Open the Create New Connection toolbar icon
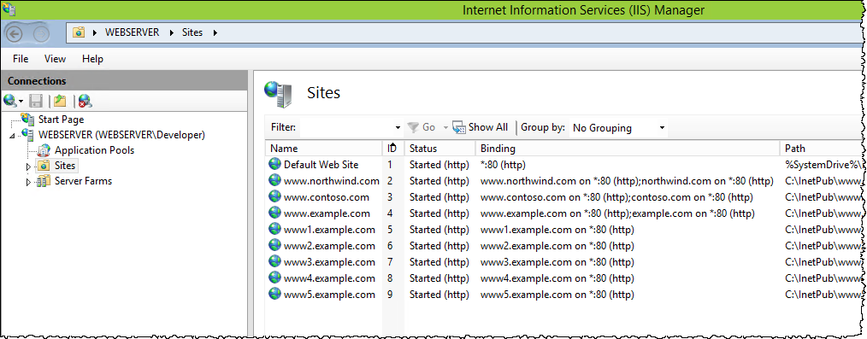 [10, 101]
